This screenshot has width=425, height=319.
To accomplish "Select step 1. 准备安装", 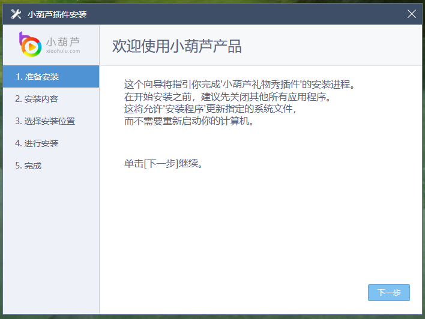I will click(x=51, y=77).
